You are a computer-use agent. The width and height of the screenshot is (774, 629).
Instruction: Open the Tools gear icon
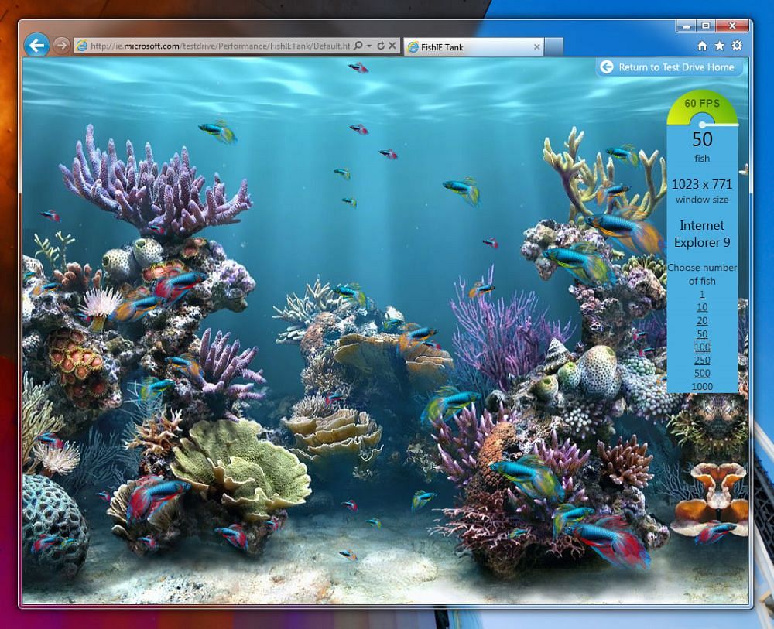coord(737,46)
